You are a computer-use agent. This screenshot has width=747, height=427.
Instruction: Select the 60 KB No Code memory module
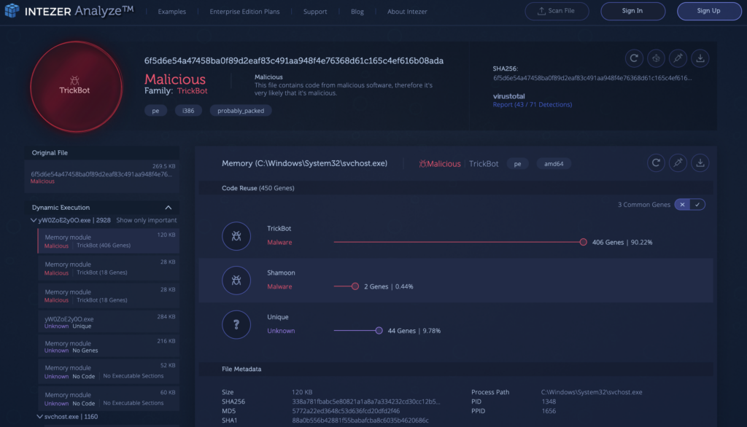[109, 399]
